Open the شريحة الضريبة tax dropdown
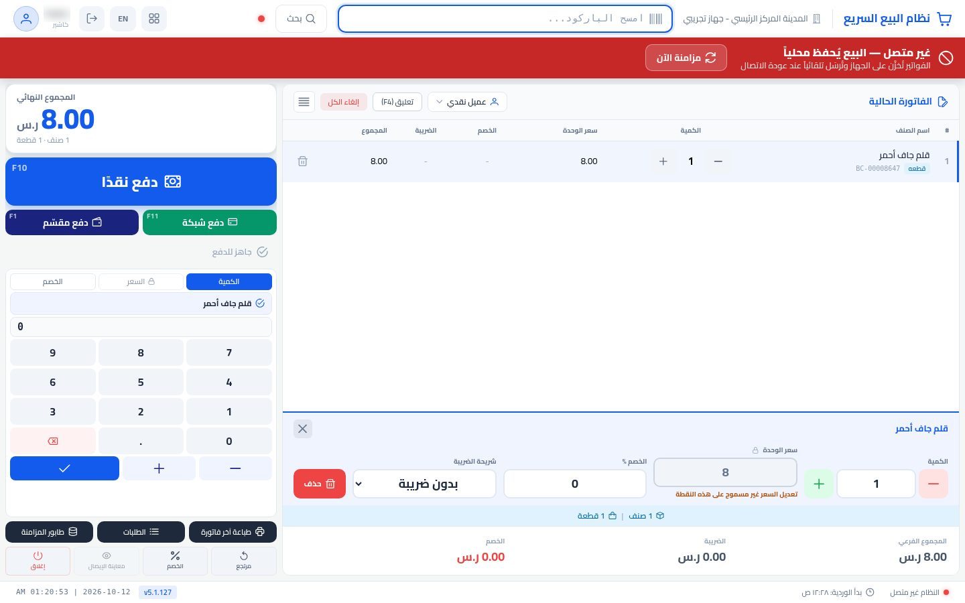This screenshot has width=965, height=603. tap(424, 484)
